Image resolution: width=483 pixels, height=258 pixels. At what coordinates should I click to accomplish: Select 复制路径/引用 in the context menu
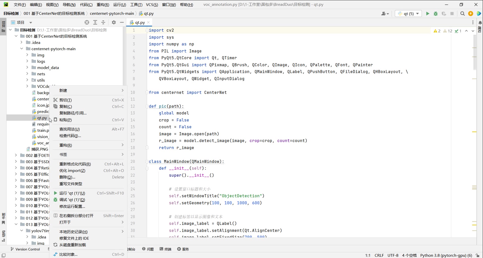pos(73,113)
